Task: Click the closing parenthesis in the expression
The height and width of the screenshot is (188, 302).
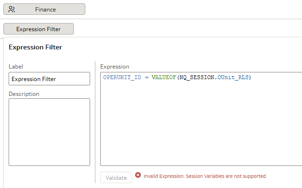Action: coord(250,77)
